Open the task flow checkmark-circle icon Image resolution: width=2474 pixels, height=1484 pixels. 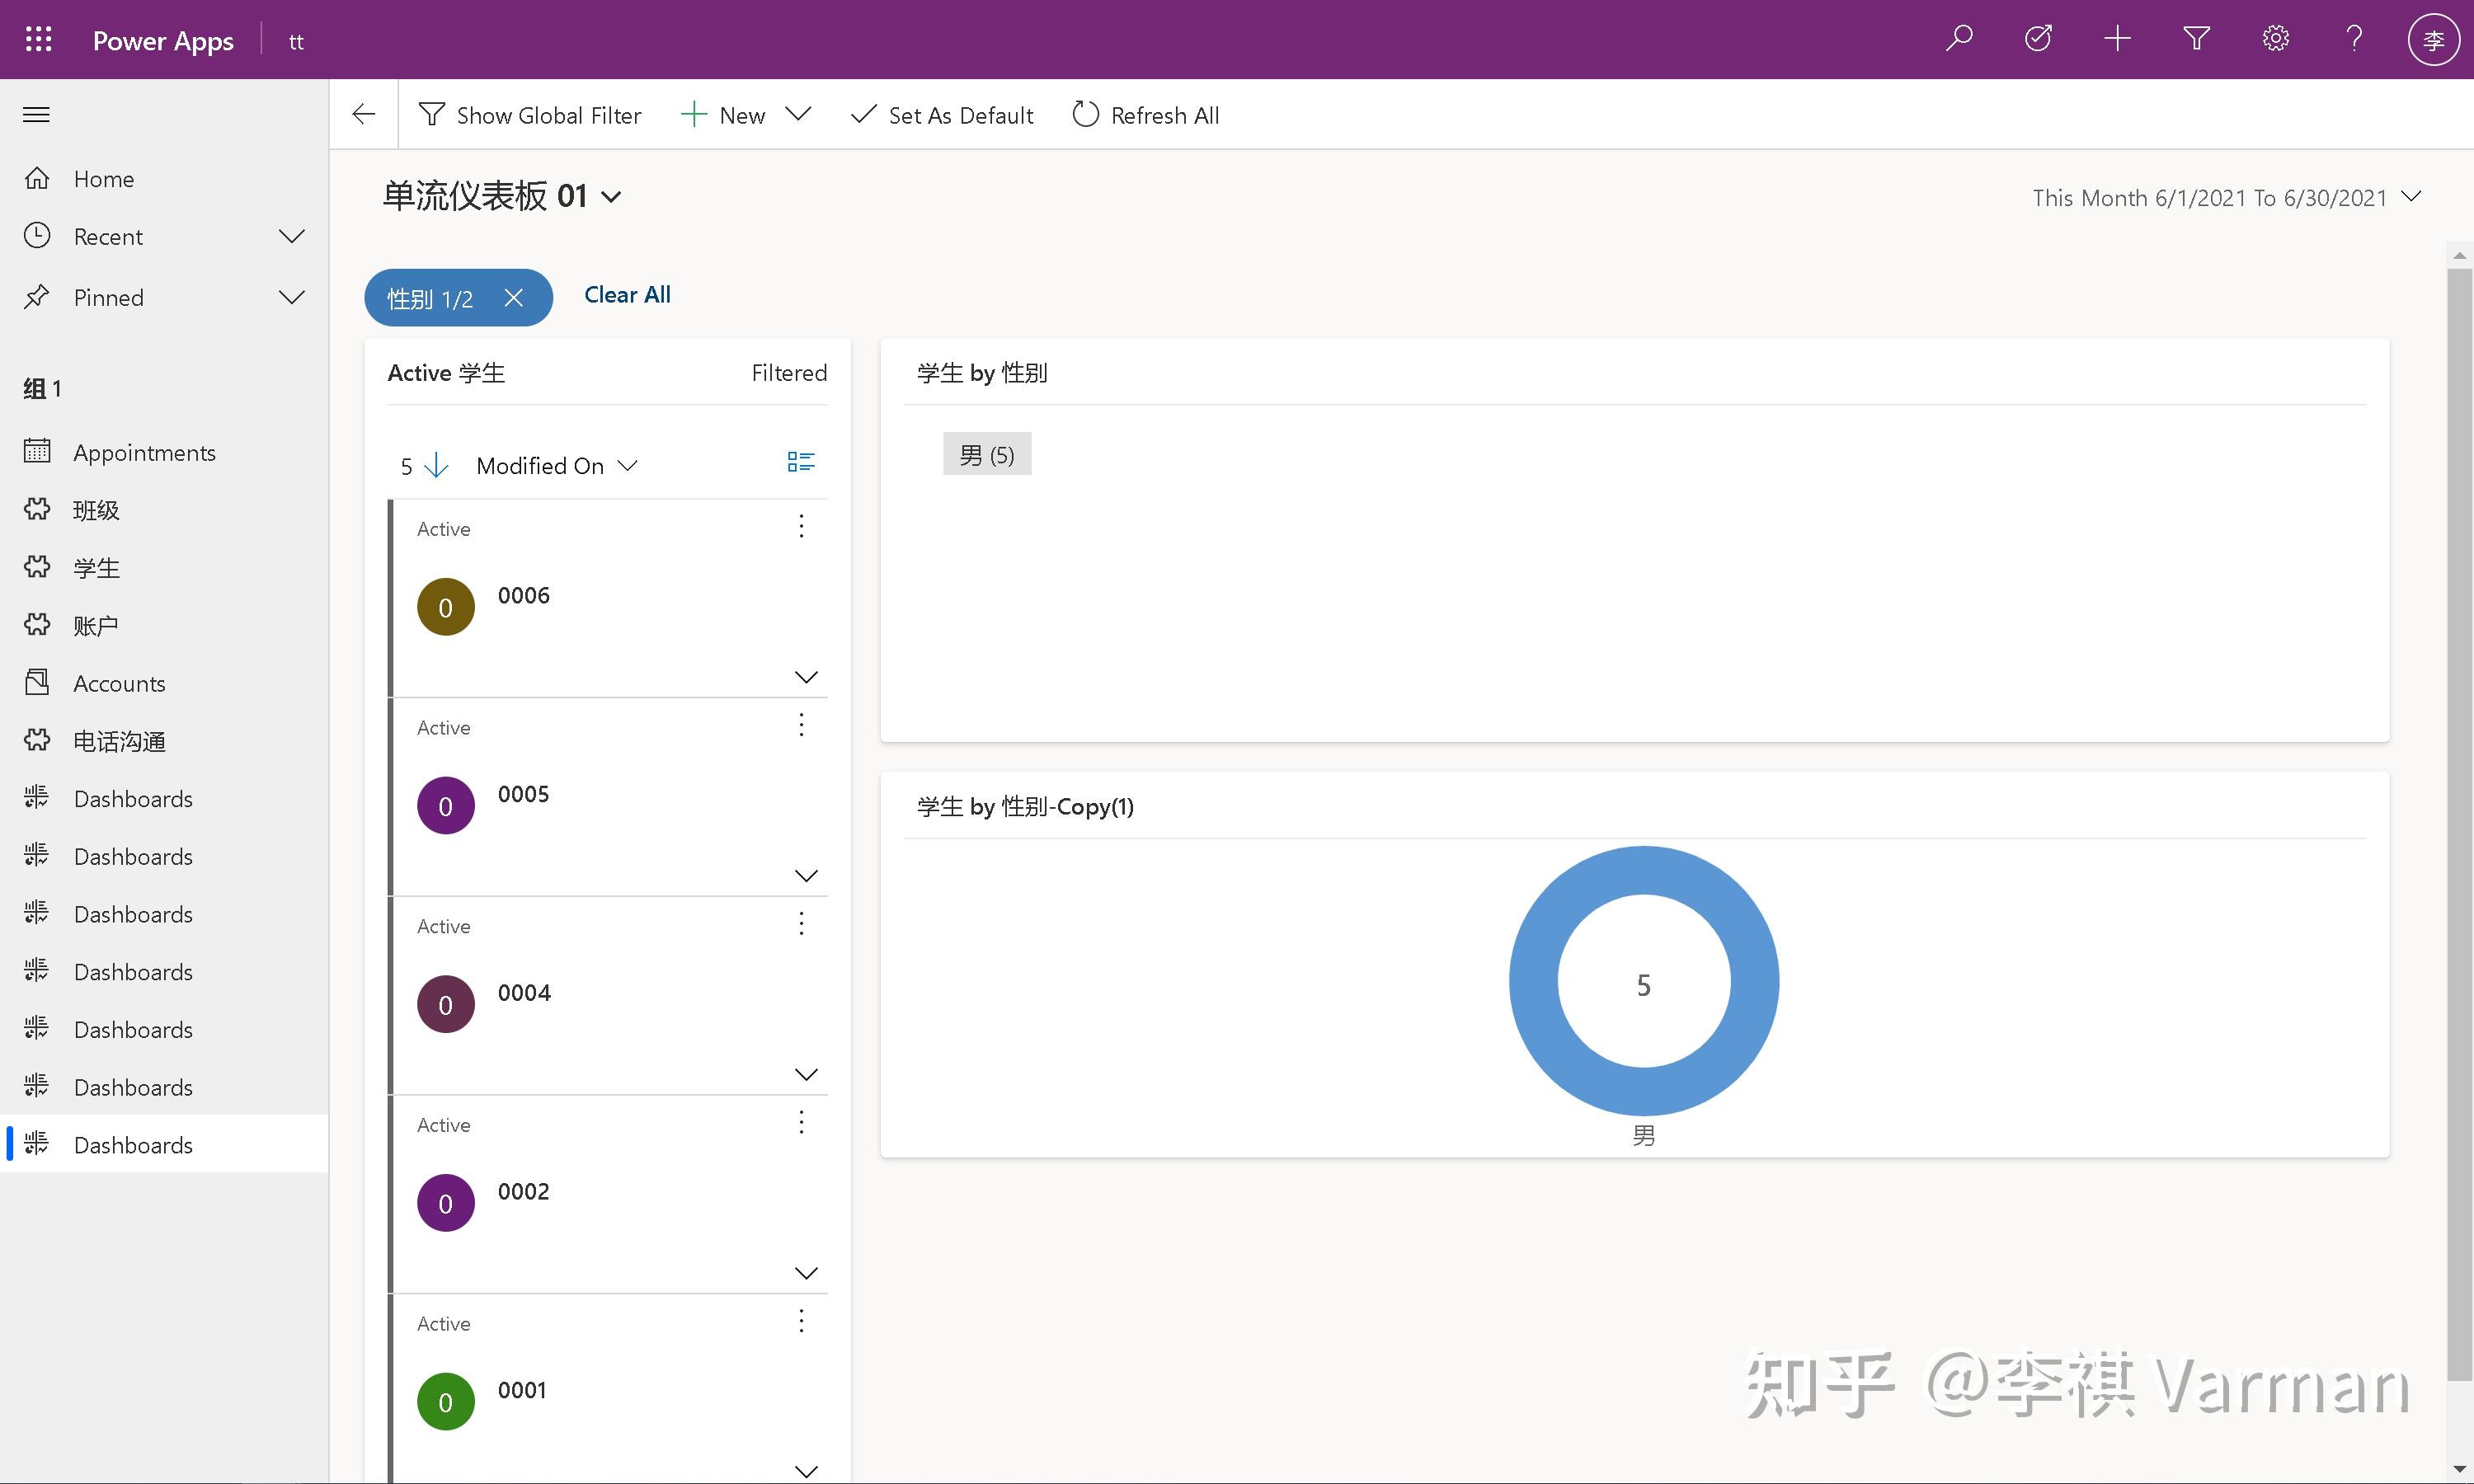coord(2038,39)
